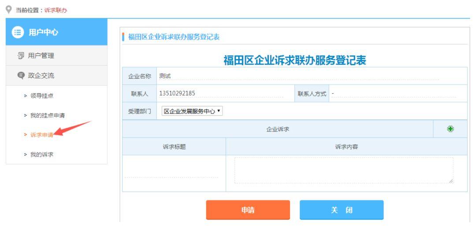Click the 诉求联办 breadcrumb link

(56, 10)
